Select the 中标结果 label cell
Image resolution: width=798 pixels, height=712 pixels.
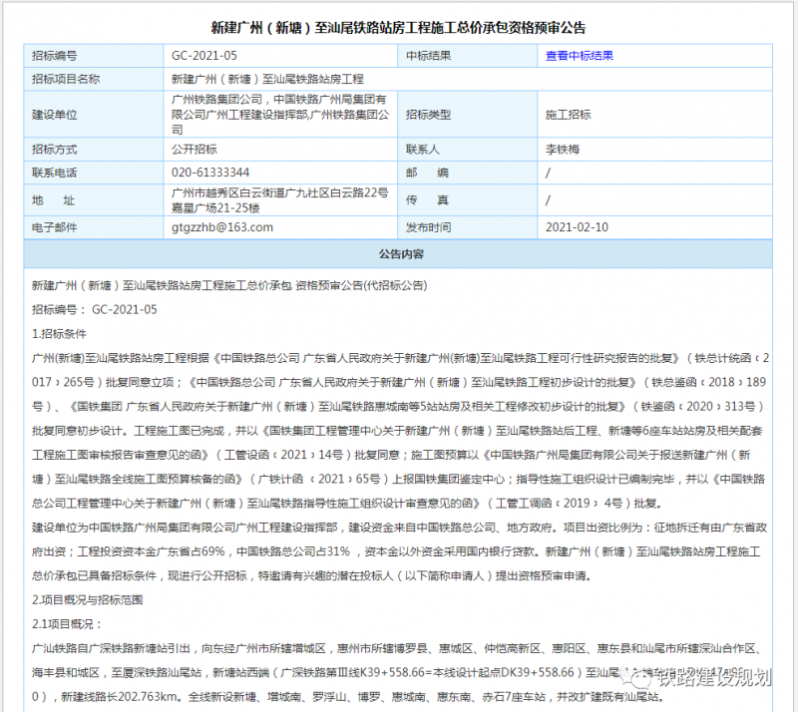tap(467, 56)
